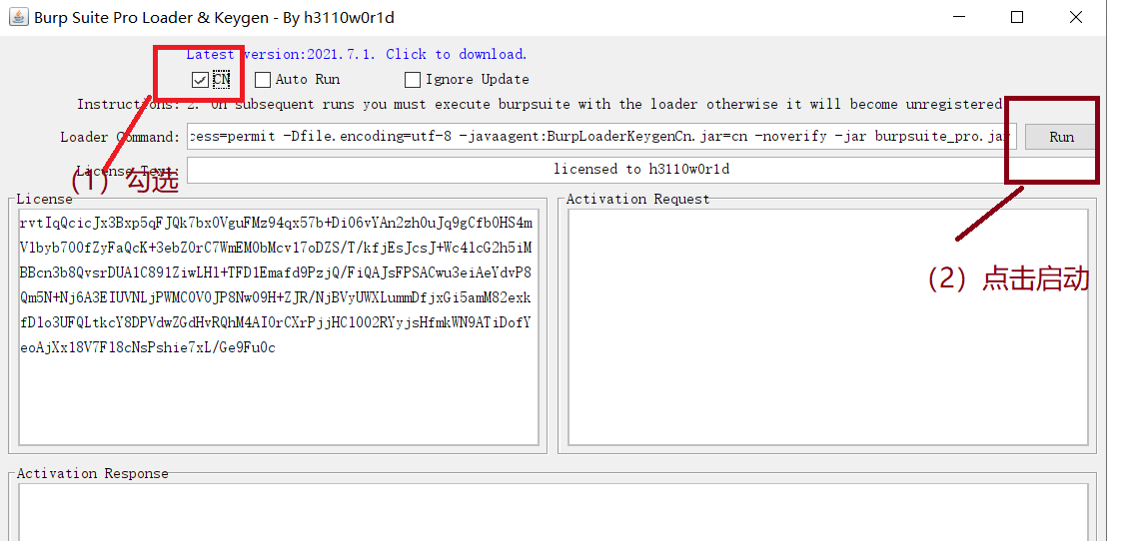
Task: Click the Activation Request panel heading
Action: (x=637, y=199)
